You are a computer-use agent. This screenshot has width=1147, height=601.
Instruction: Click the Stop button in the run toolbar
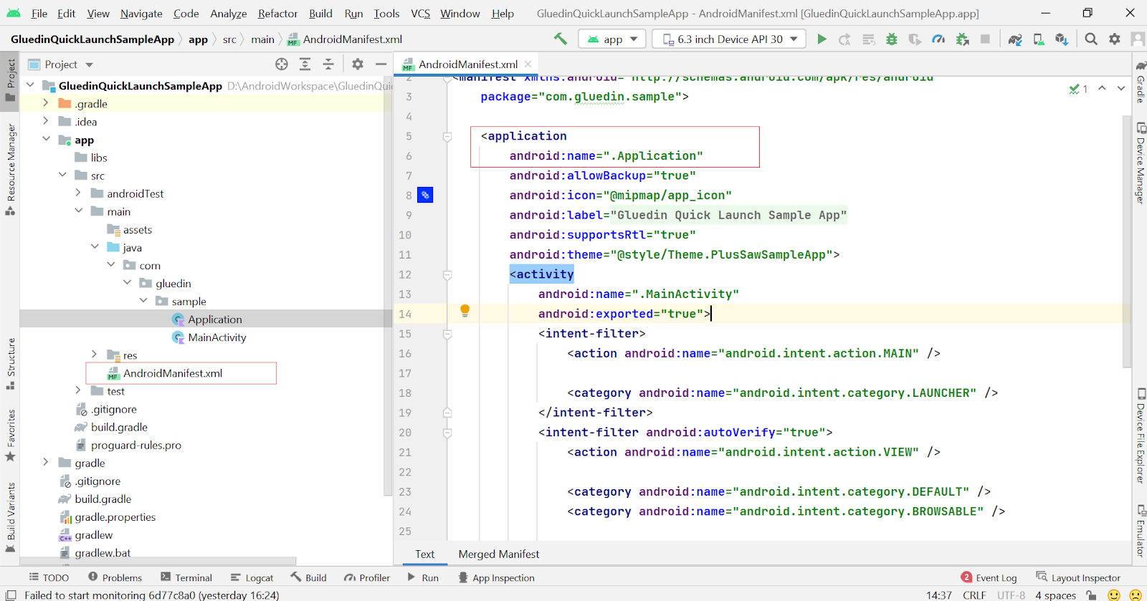coord(985,39)
